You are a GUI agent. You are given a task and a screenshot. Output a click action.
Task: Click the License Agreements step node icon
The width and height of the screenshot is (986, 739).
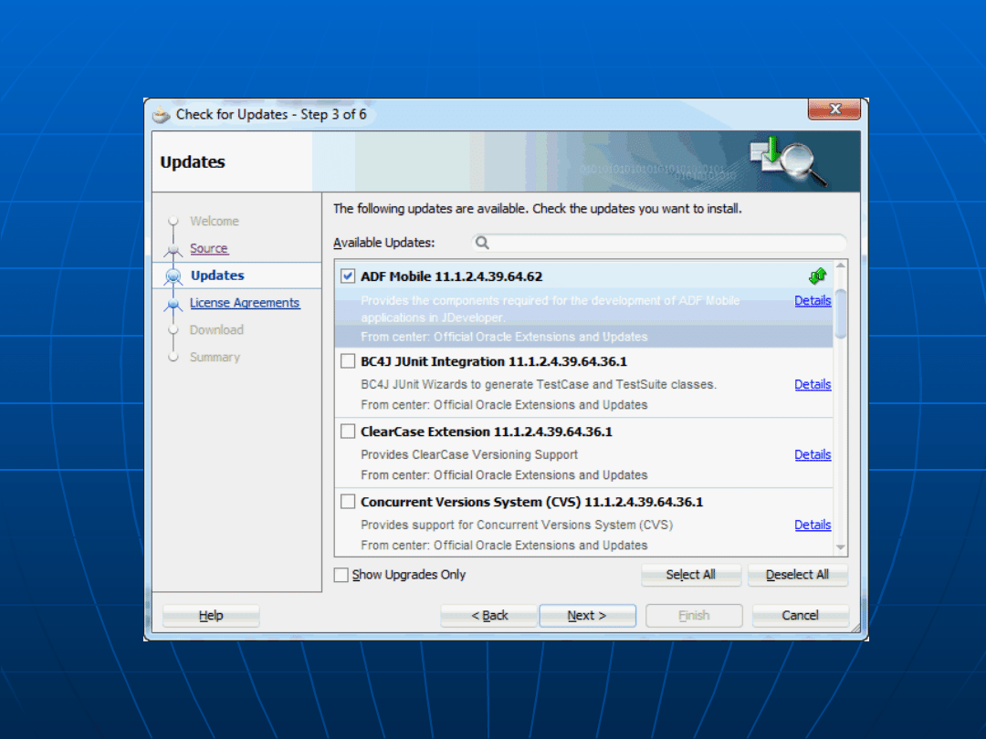(173, 304)
